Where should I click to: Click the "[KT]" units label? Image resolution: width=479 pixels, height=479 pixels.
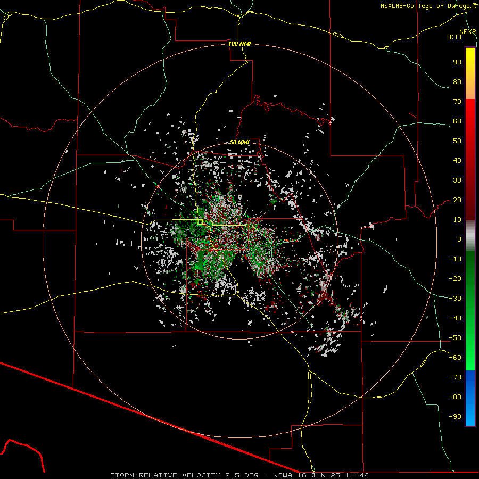click(x=454, y=37)
